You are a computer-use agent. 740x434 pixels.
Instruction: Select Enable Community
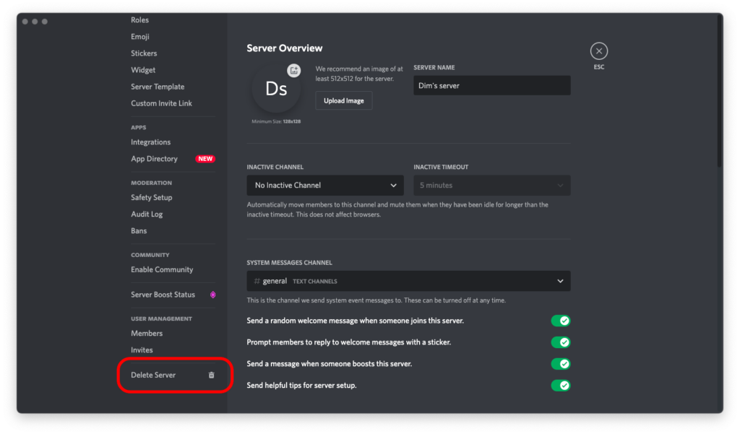coord(162,270)
